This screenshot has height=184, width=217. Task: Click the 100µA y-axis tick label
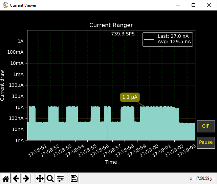pyautogui.click(x=16, y=85)
